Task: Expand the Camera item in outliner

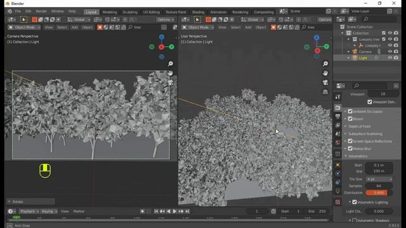Action: click(x=348, y=52)
